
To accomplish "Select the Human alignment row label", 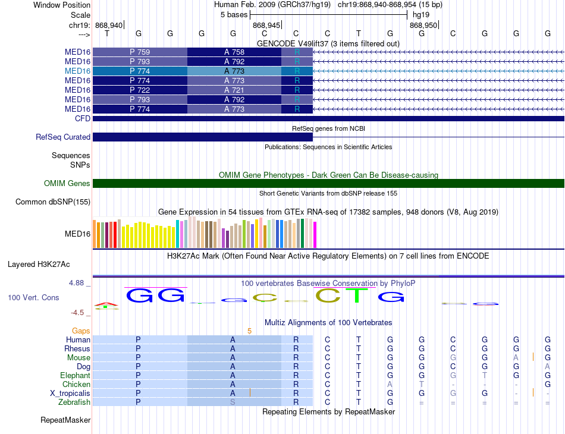I will 78,339.
